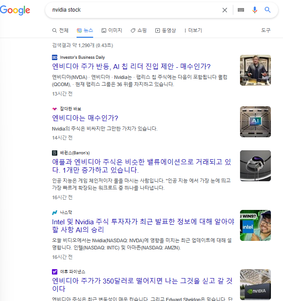
Task: Expand the 더보기 (More) menu
Action: pos(193,31)
